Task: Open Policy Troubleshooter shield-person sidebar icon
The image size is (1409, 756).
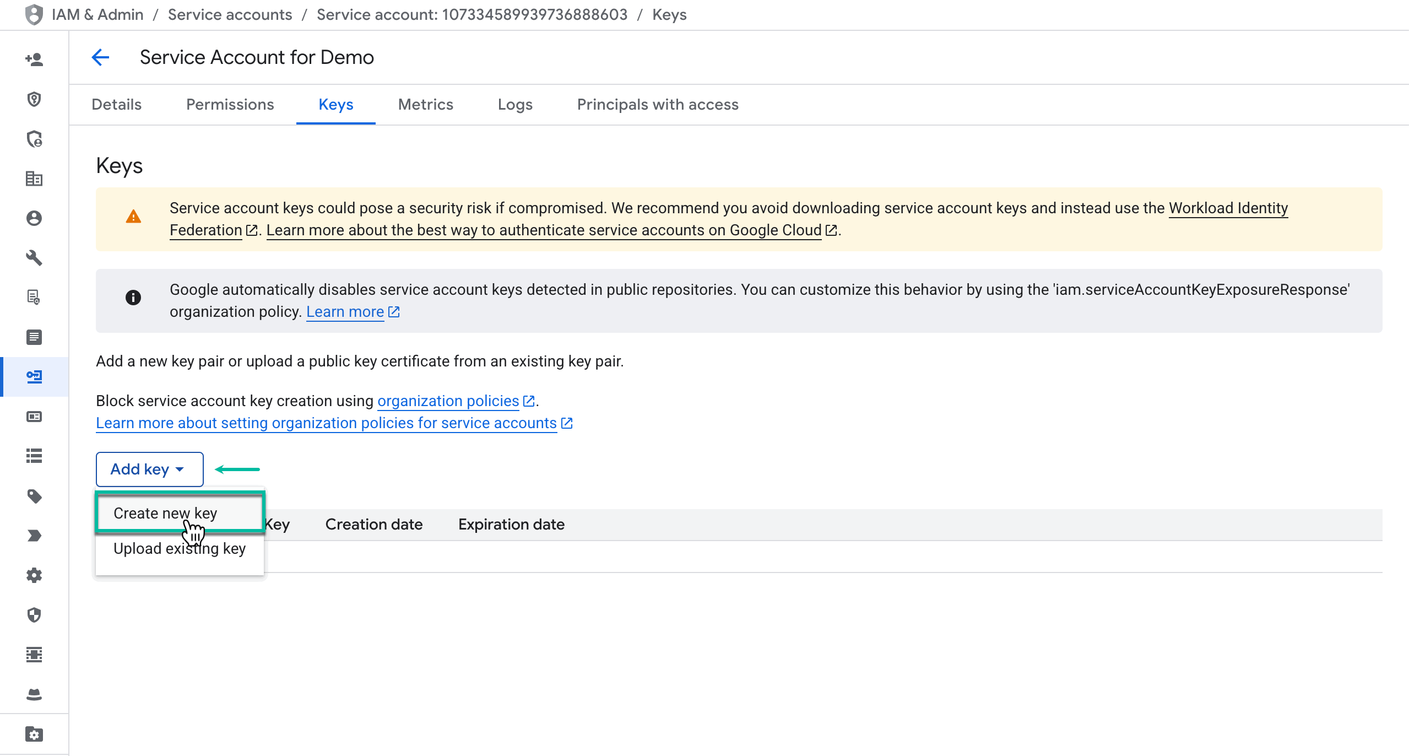Action: point(34,139)
